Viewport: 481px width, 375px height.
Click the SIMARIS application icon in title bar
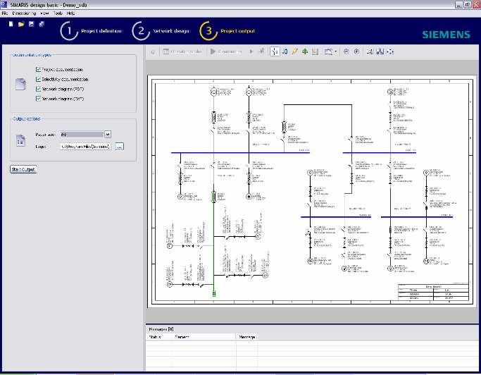coord(4,4)
